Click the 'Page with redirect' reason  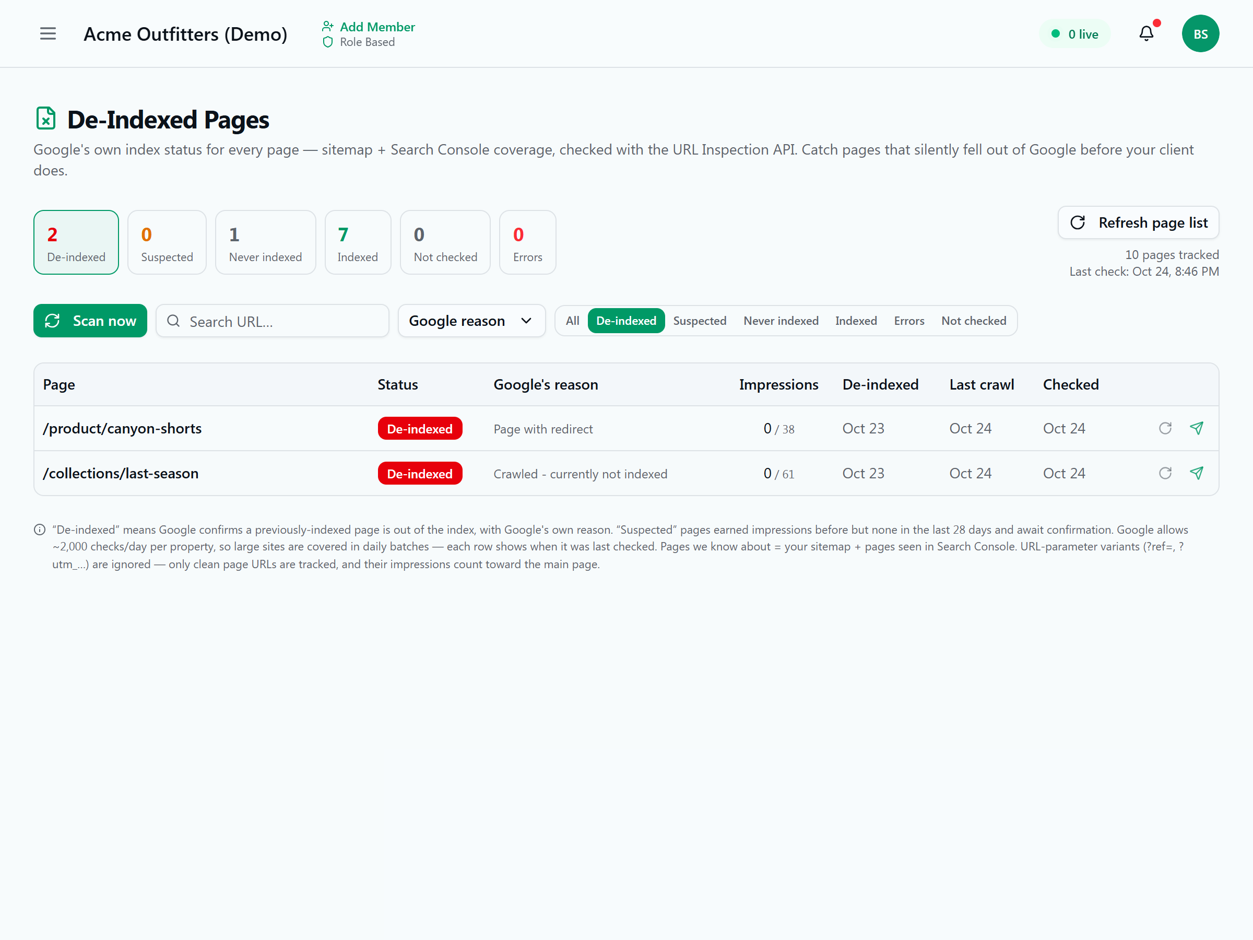(542, 429)
